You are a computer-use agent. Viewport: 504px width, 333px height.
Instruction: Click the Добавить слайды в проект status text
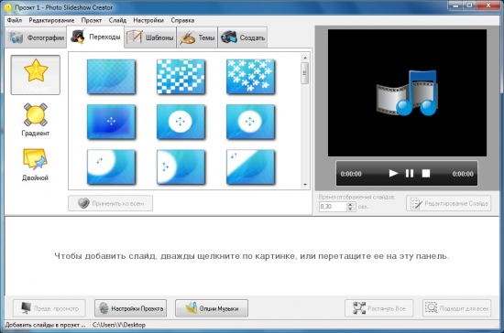(x=45, y=325)
